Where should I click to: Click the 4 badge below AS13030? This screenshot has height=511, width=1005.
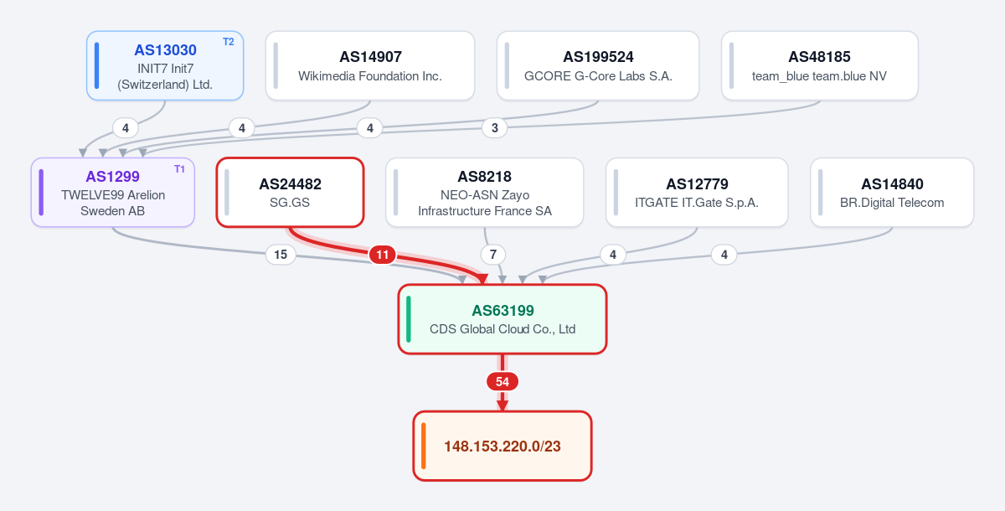click(x=126, y=128)
